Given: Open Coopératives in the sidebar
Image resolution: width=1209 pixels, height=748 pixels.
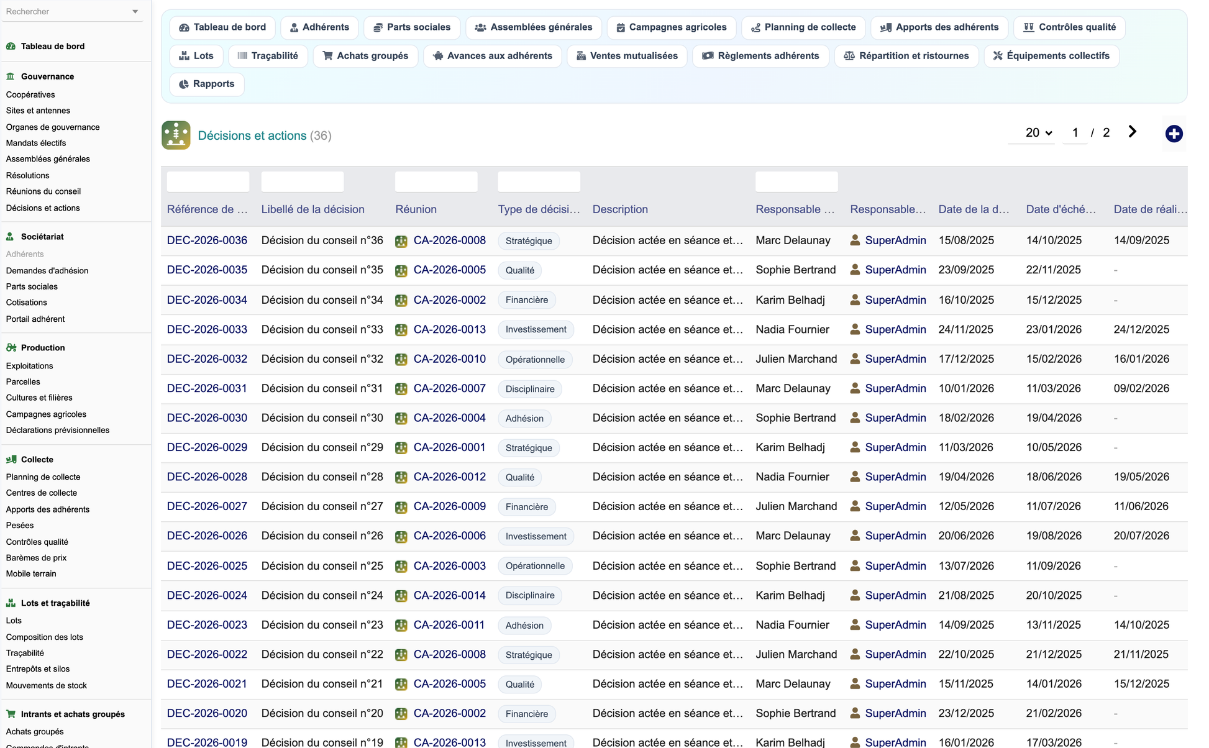Looking at the screenshot, I should pos(30,94).
